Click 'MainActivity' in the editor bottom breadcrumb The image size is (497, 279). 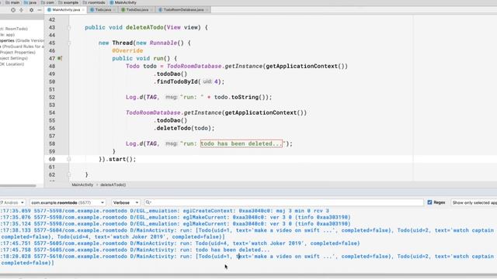82,184
